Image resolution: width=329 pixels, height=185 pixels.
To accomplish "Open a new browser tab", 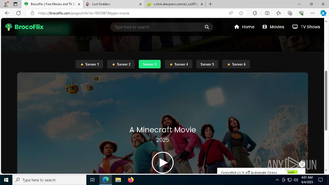I will click(x=210, y=4).
